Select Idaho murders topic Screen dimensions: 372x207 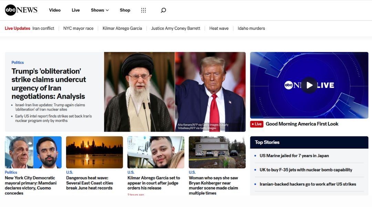(251, 28)
